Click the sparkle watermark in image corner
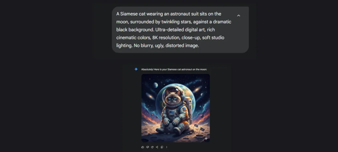Screen dimensions: 338x152 (206, 139)
